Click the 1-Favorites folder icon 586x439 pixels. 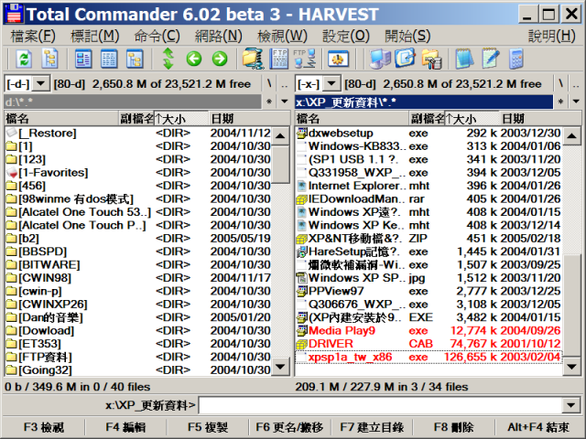pos(12,173)
